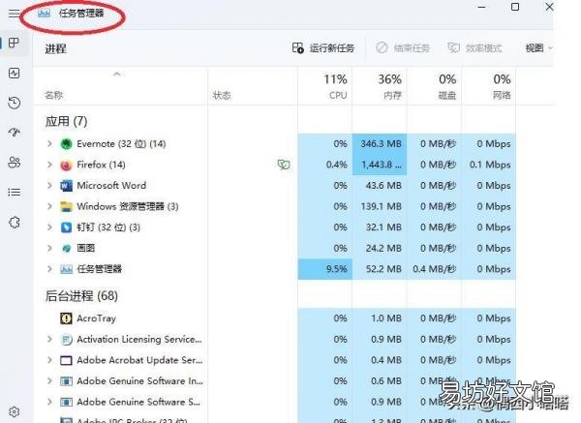
Task: Open the 视图 view dropdown
Action: tap(538, 47)
